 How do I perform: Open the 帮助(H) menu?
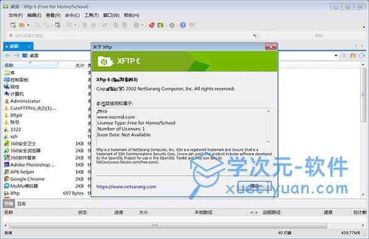coord(132,15)
